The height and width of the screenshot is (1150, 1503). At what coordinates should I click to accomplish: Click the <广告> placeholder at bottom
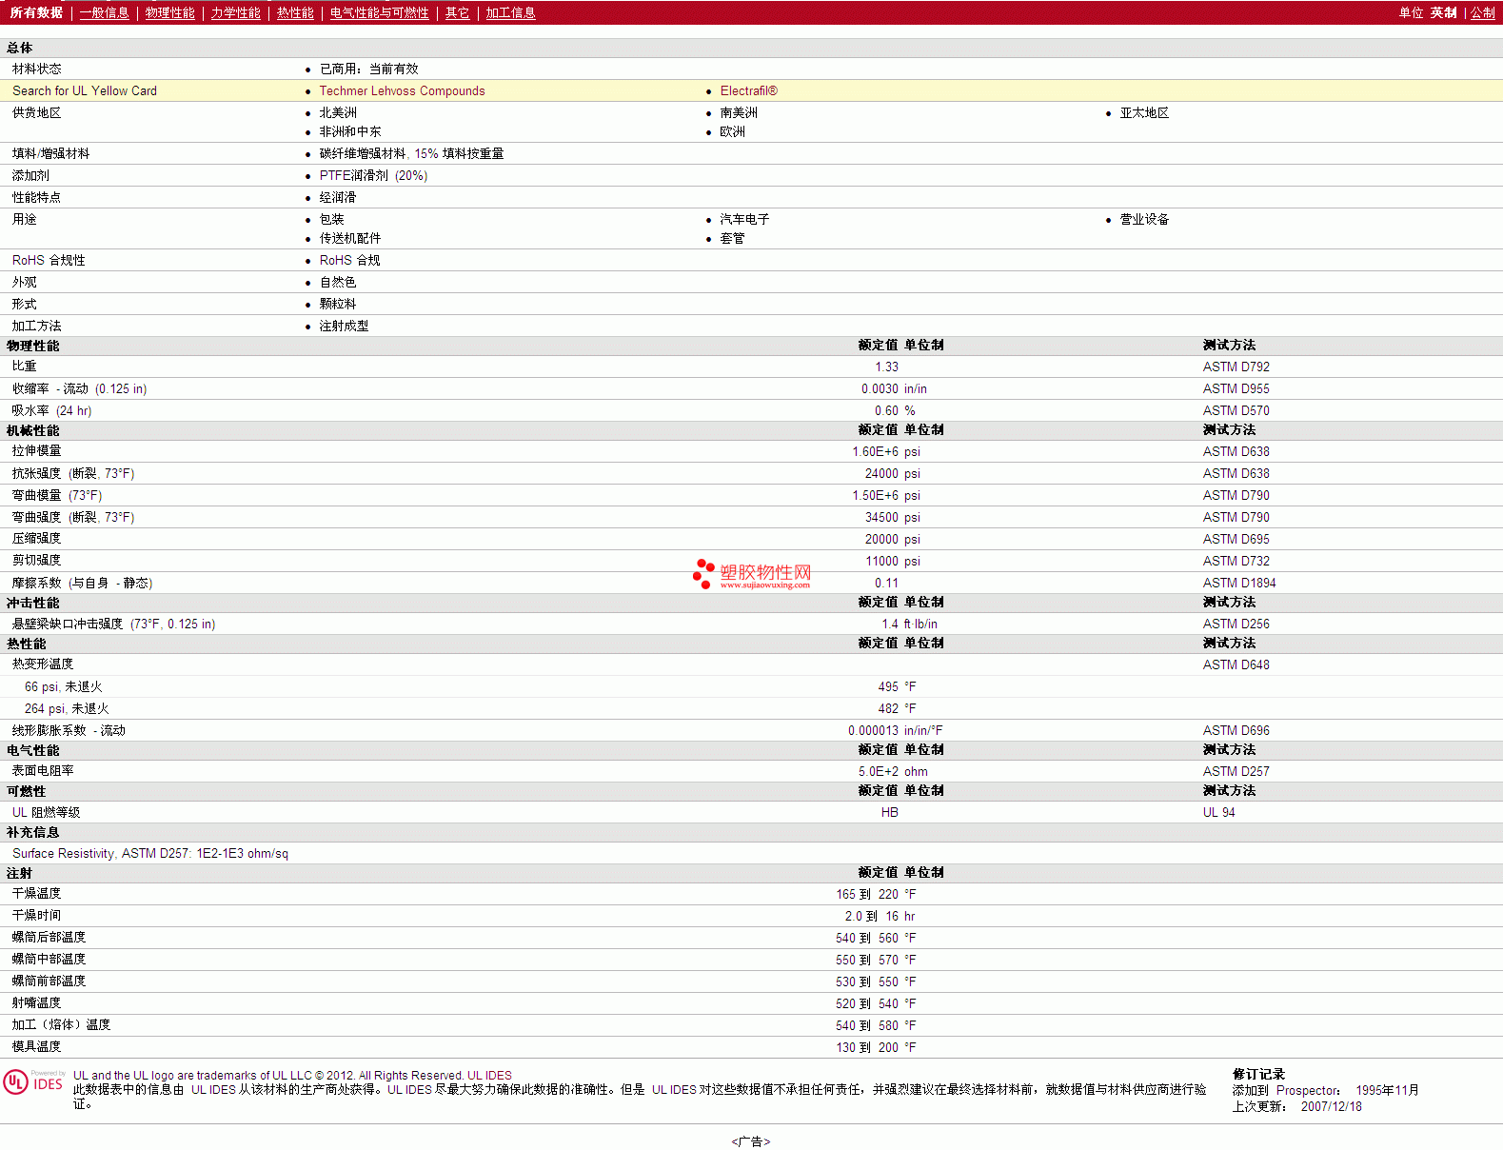pyautogui.click(x=751, y=1141)
